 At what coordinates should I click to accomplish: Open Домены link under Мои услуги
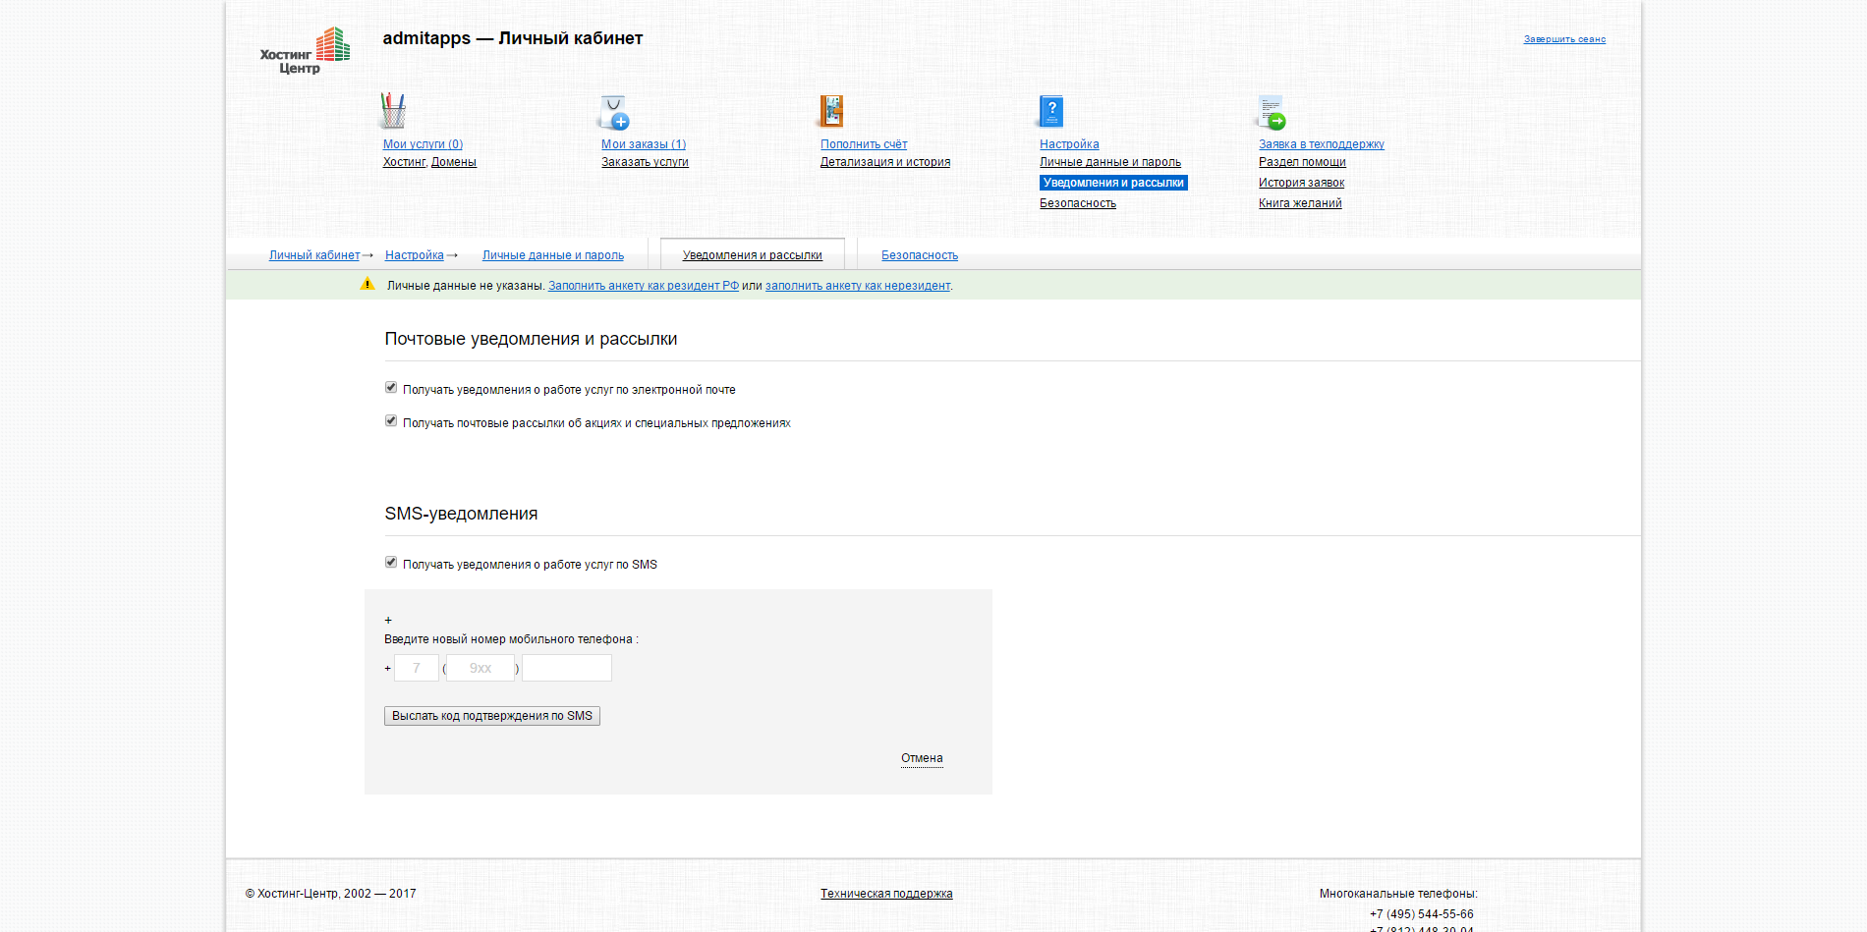454,162
